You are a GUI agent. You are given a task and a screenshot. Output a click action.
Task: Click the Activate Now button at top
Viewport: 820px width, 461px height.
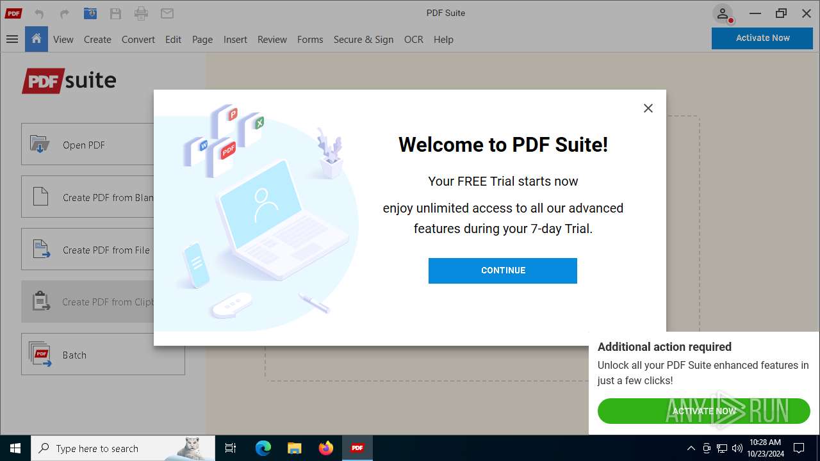(762, 38)
